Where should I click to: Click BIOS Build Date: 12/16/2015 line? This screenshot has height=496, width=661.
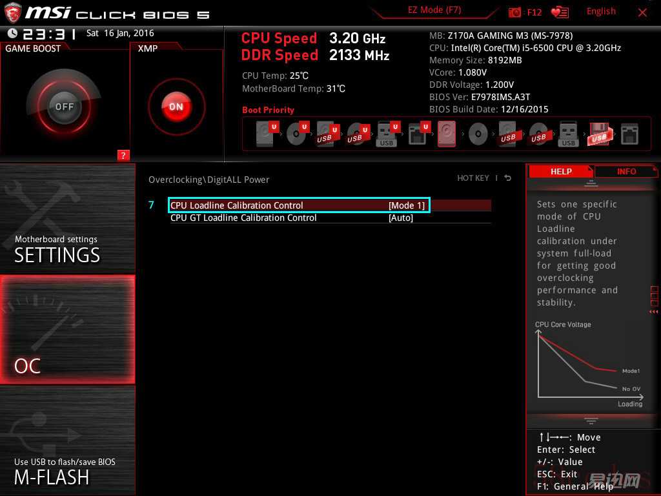489,109
